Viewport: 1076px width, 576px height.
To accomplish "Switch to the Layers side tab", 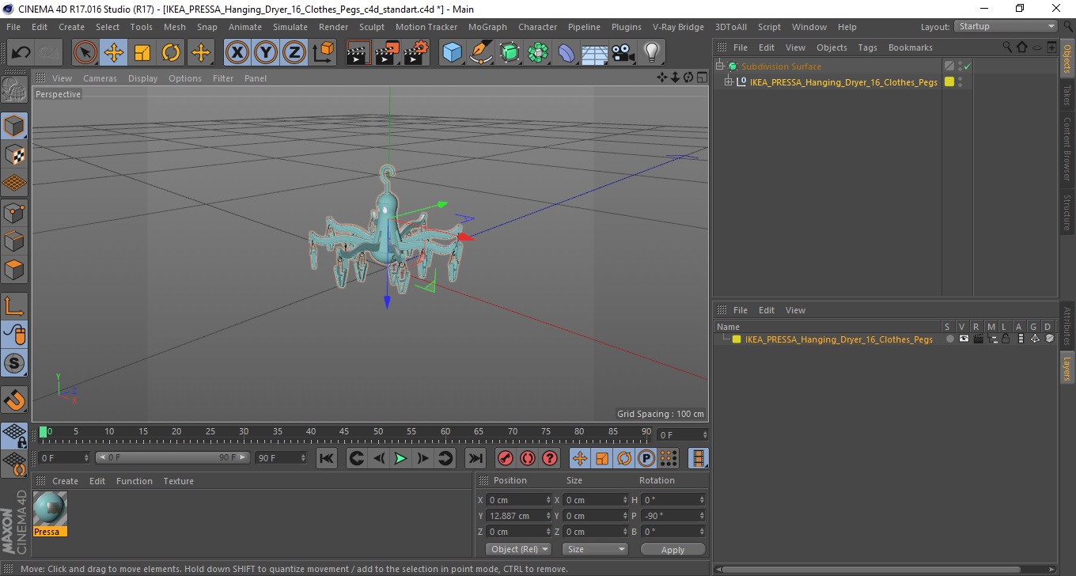I will tap(1067, 369).
